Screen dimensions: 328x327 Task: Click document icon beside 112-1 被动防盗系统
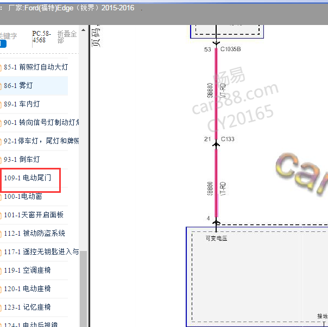click(1, 234)
